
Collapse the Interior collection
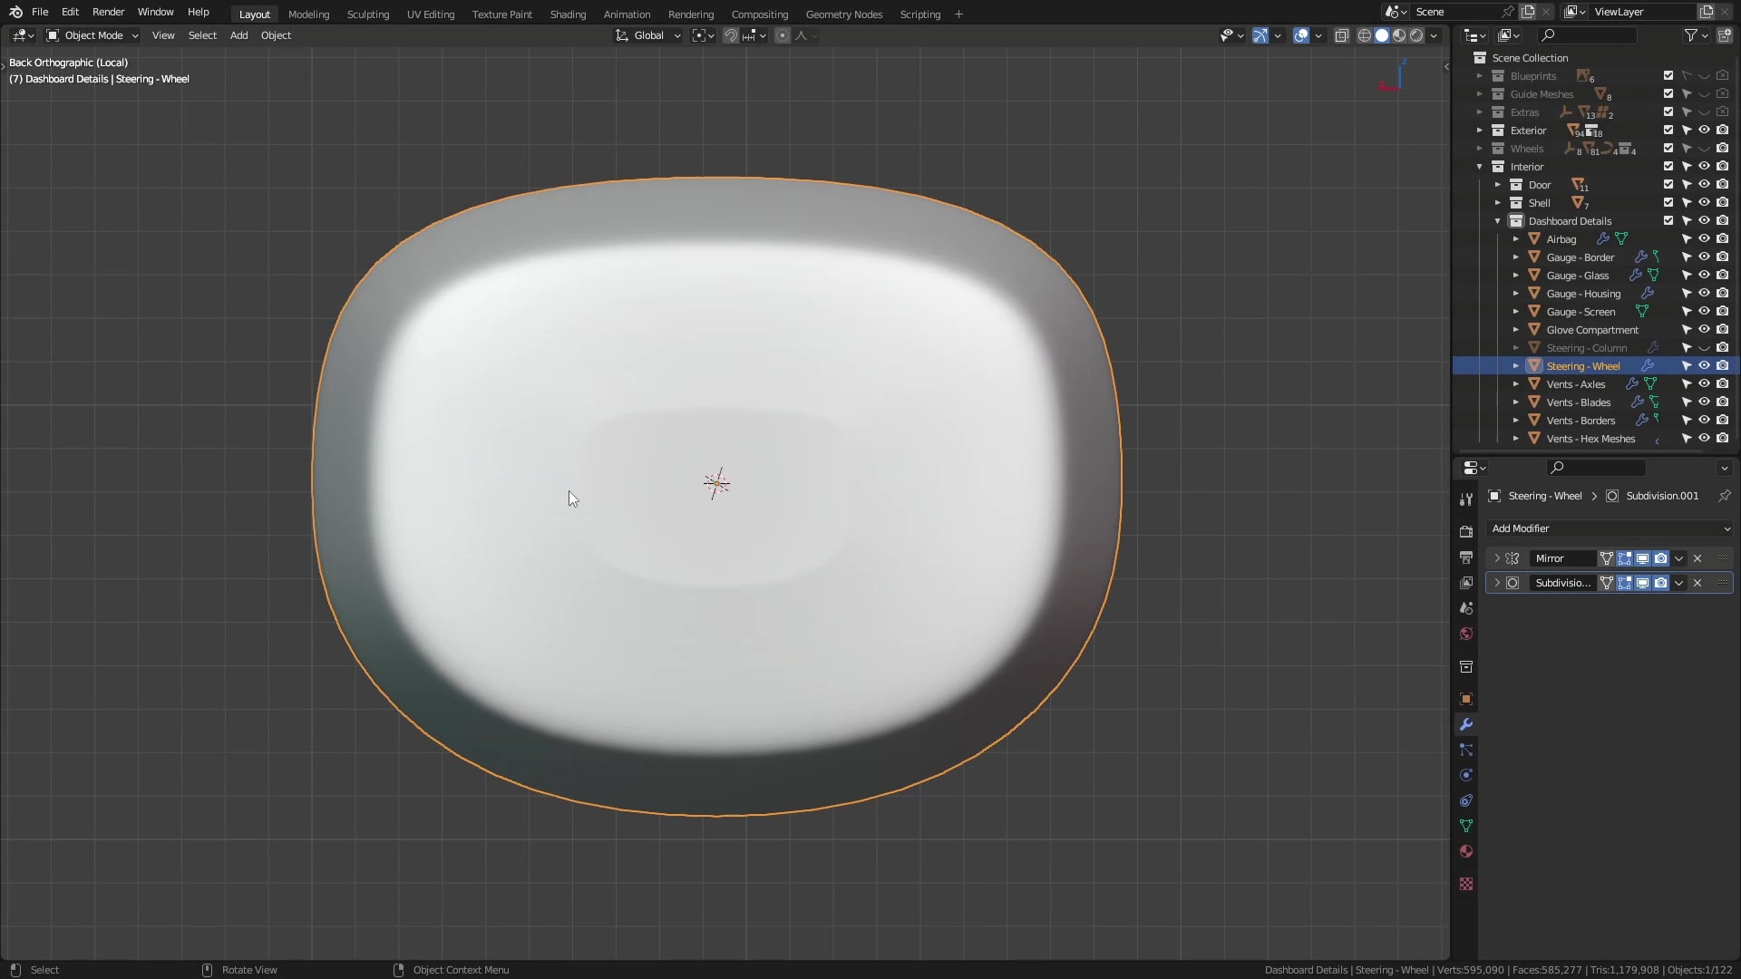pos(1480,167)
